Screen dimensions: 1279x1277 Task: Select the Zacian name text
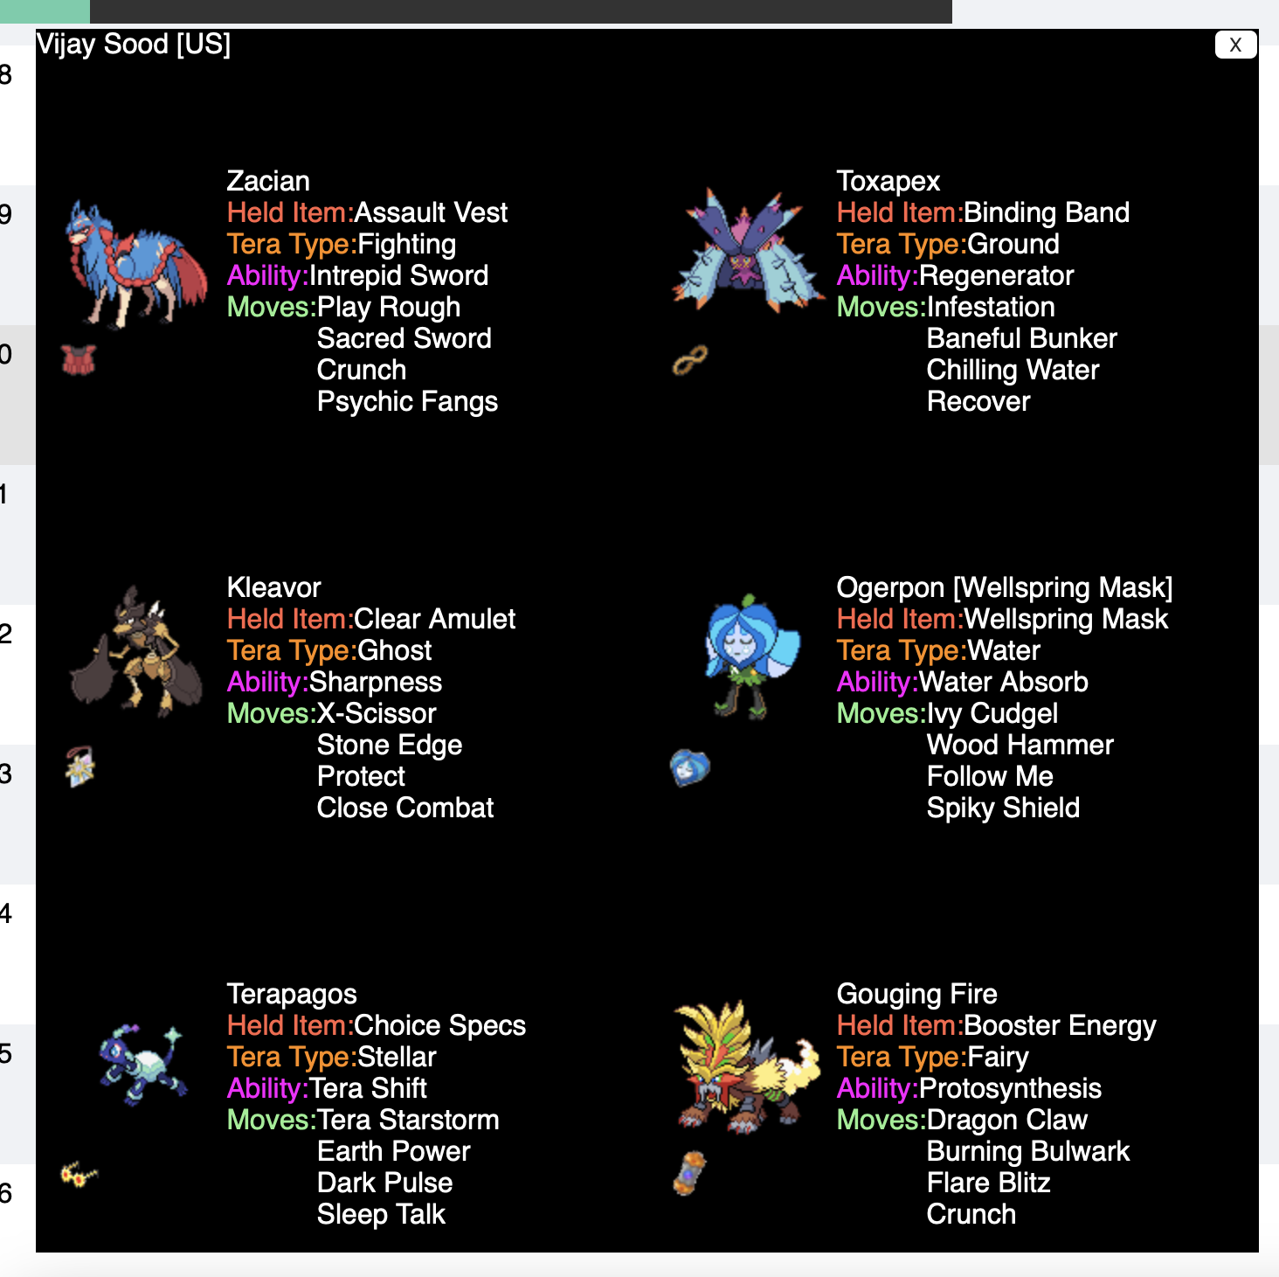(x=268, y=181)
